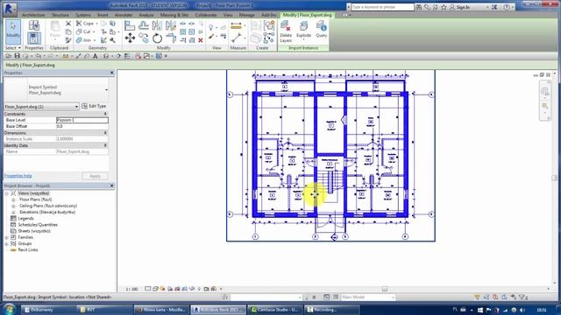The width and height of the screenshot is (561, 315).
Task: Collapse the Views (wszystko) tree node
Action: click(6, 193)
